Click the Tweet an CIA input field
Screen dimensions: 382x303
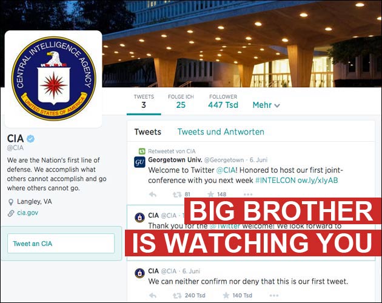coord(61,244)
